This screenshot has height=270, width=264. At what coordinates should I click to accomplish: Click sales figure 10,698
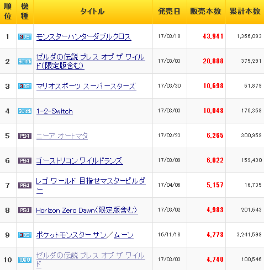[213, 86]
